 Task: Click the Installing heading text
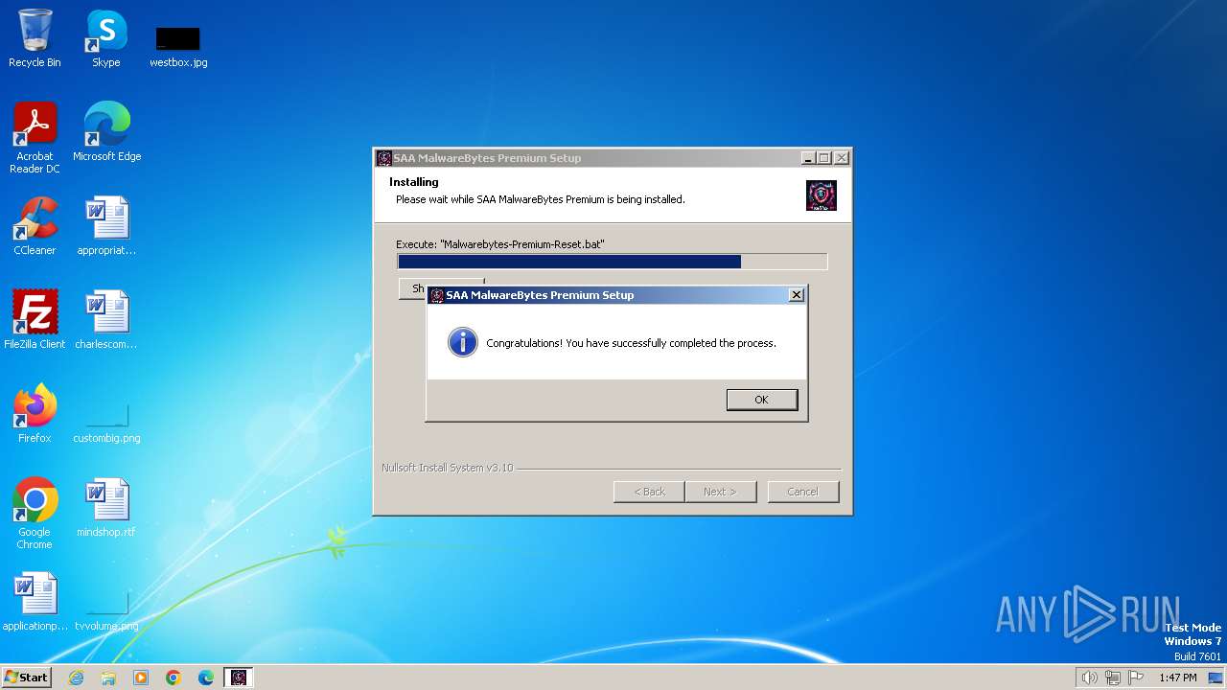tap(414, 182)
